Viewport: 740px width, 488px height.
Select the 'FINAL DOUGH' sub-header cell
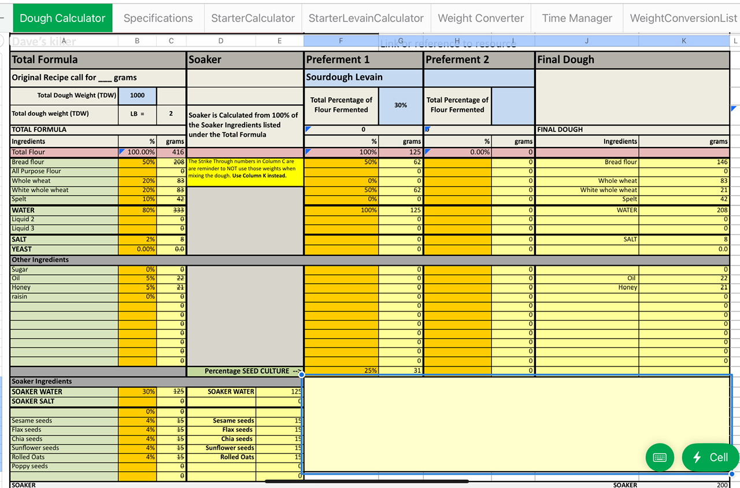click(x=632, y=130)
